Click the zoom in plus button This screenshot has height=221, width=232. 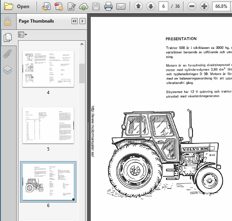coord(204,6)
